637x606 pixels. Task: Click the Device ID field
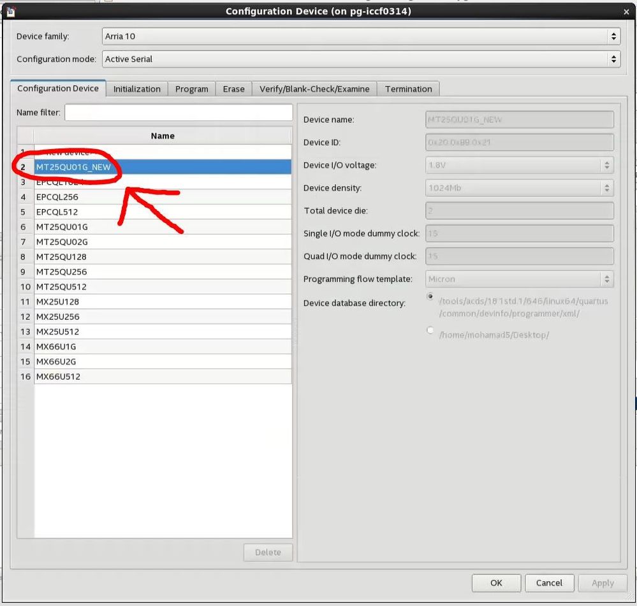520,143
